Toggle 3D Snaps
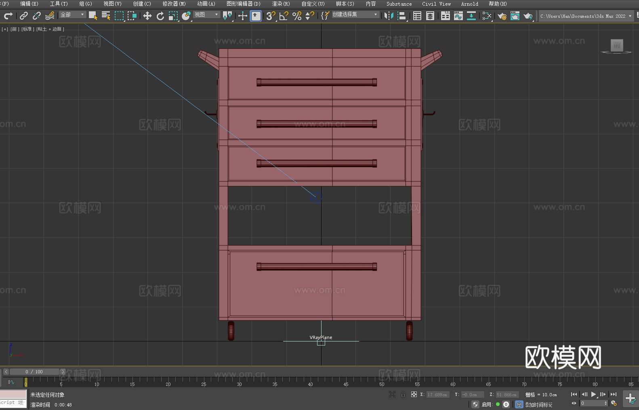Screen dimensions: 639x410 coord(271,16)
